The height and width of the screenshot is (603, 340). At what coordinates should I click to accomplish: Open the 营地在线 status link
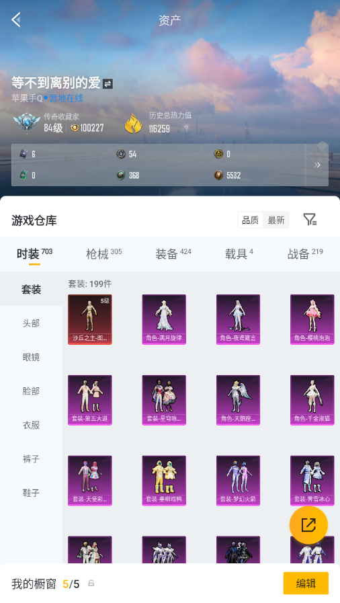pyautogui.click(x=66, y=98)
